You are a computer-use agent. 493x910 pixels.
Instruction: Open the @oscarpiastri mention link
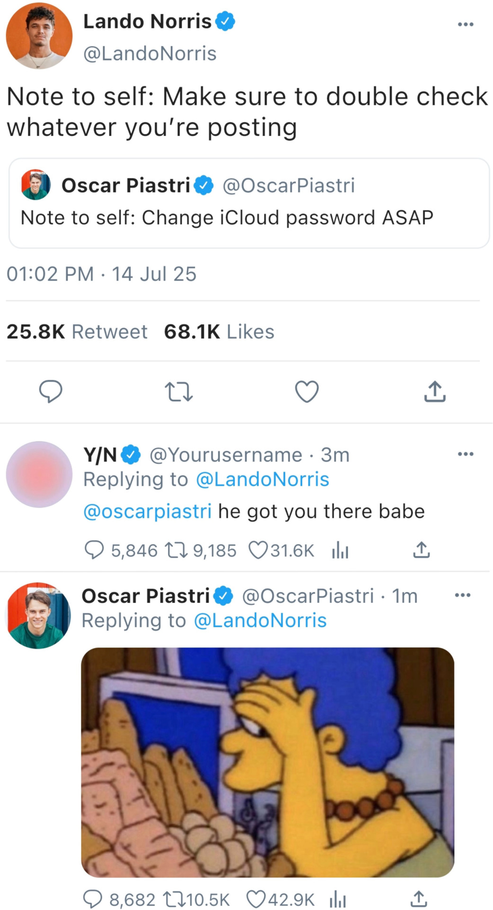pos(147,511)
